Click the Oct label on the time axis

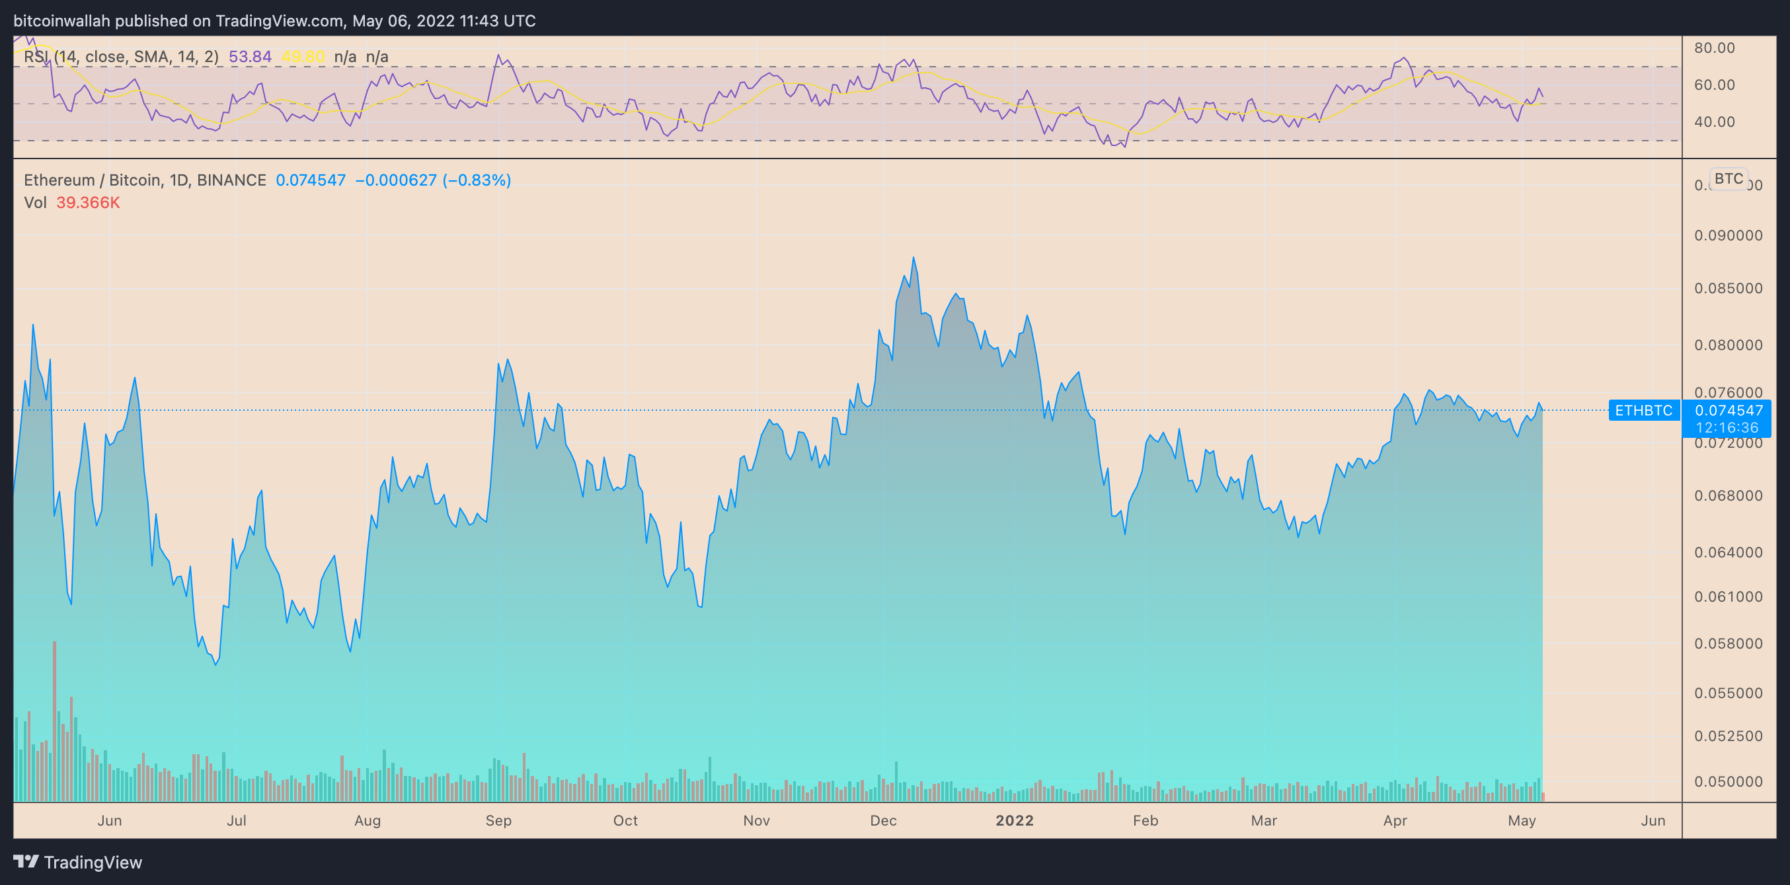point(625,820)
